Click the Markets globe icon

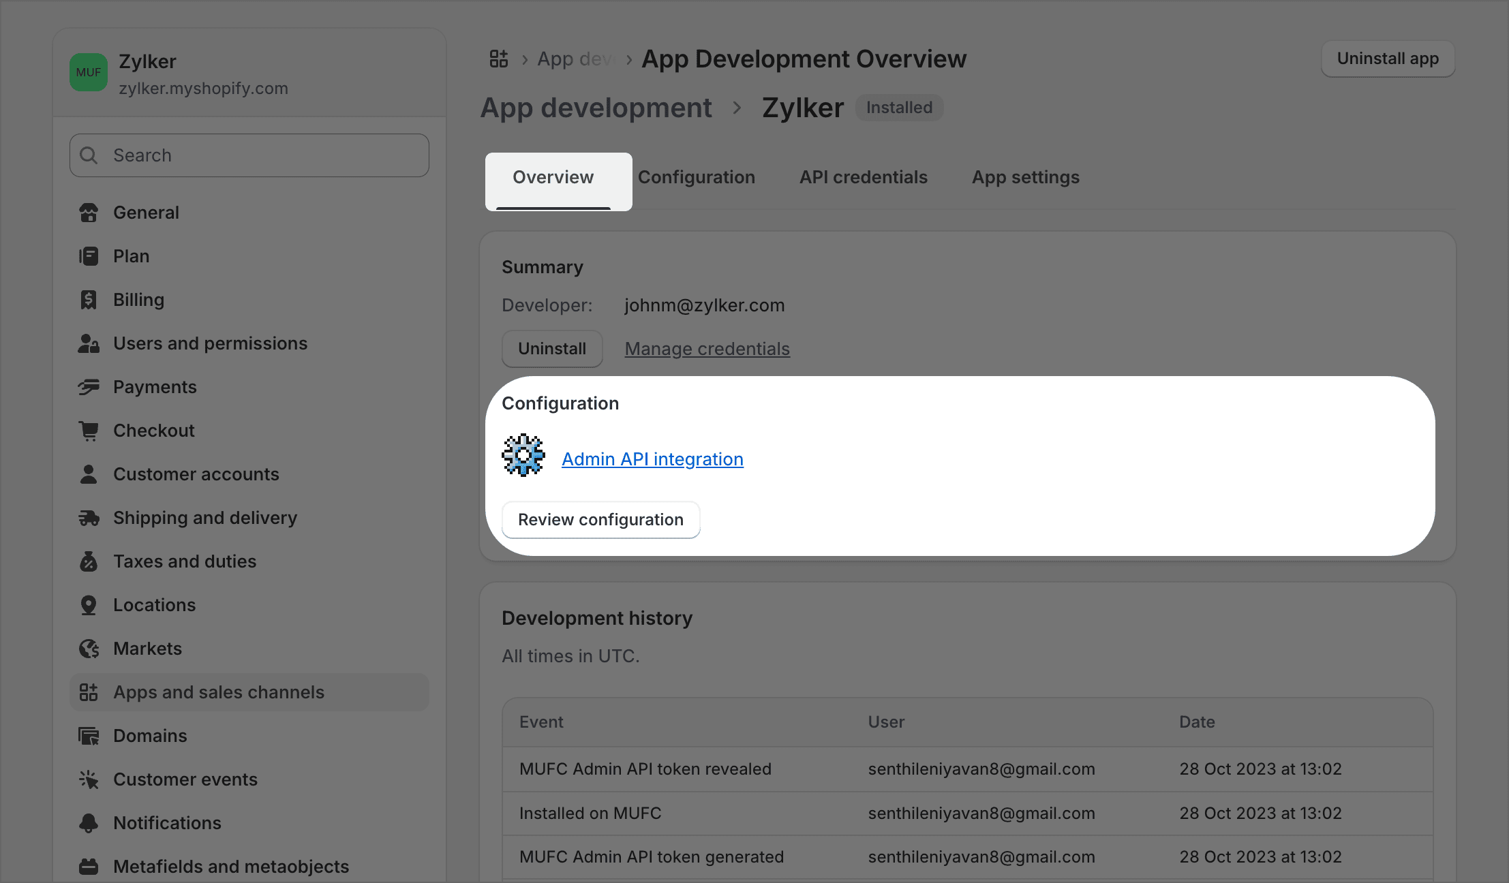click(x=89, y=649)
